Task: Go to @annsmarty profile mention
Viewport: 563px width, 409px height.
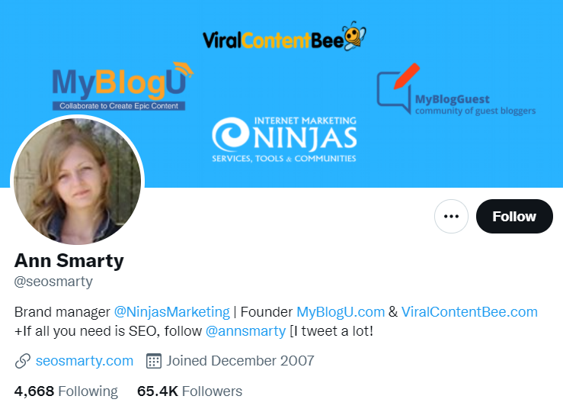Action: 245,331
